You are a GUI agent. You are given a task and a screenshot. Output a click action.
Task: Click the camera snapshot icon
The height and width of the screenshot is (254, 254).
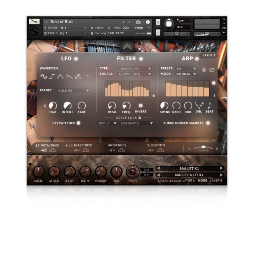point(138,22)
